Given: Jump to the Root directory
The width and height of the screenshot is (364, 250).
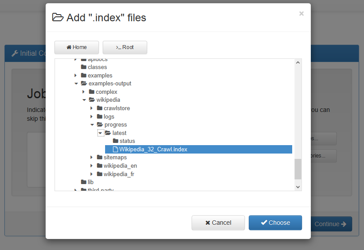Looking at the screenshot, I should click(x=125, y=47).
